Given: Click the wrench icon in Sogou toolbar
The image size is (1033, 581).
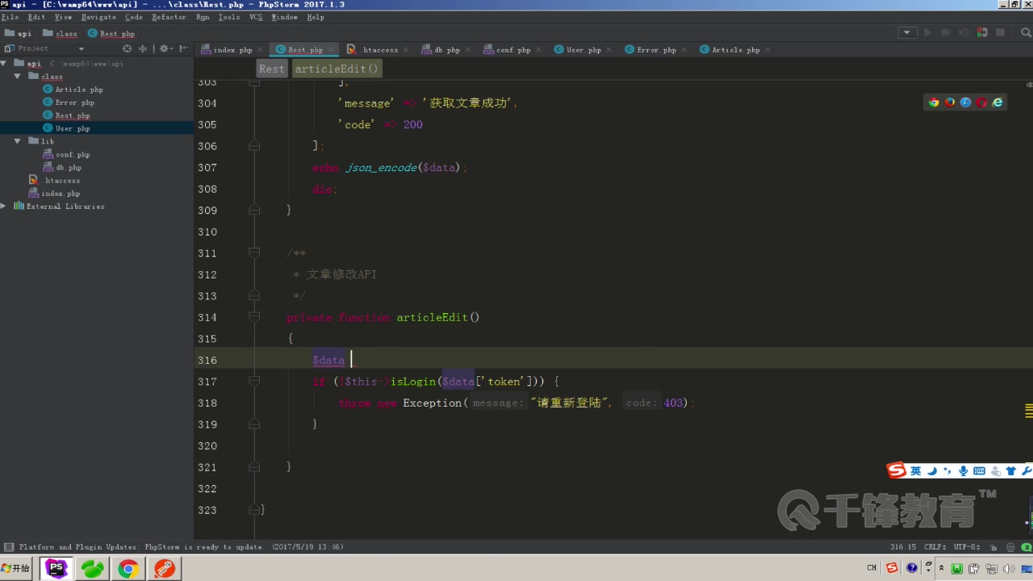Looking at the screenshot, I should pos(1027,470).
